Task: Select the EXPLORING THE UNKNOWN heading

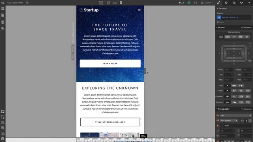Action: pos(110,88)
